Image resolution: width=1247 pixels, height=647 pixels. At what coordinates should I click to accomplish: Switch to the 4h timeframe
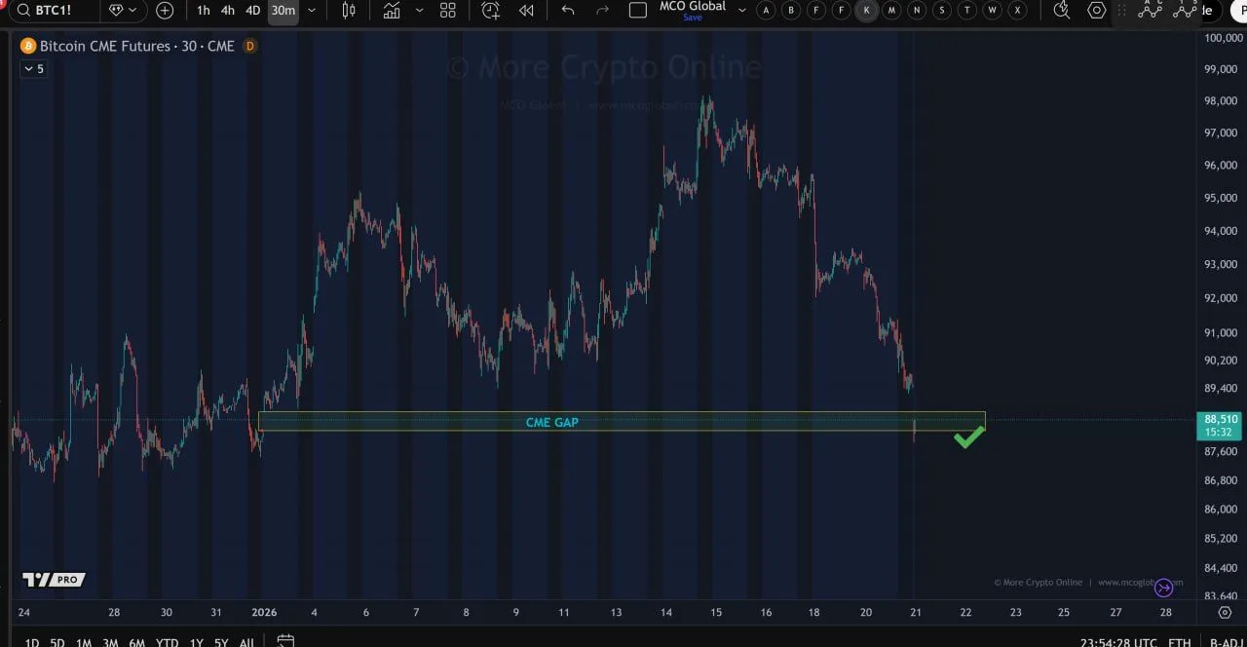[x=227, y=11]
